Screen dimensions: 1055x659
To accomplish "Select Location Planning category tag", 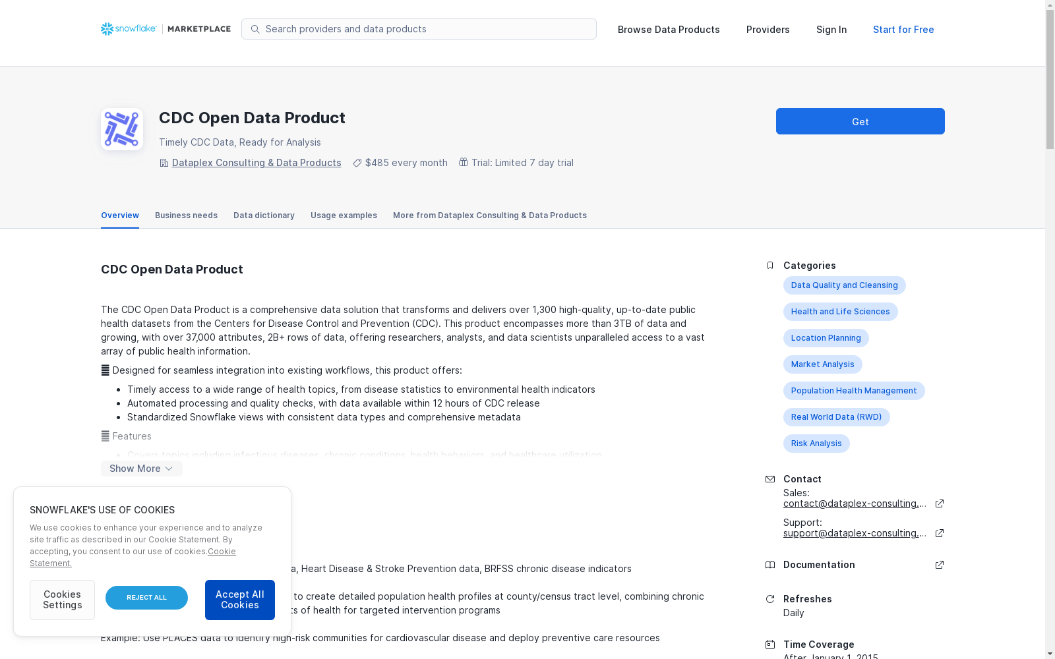I will pos(826,338).
